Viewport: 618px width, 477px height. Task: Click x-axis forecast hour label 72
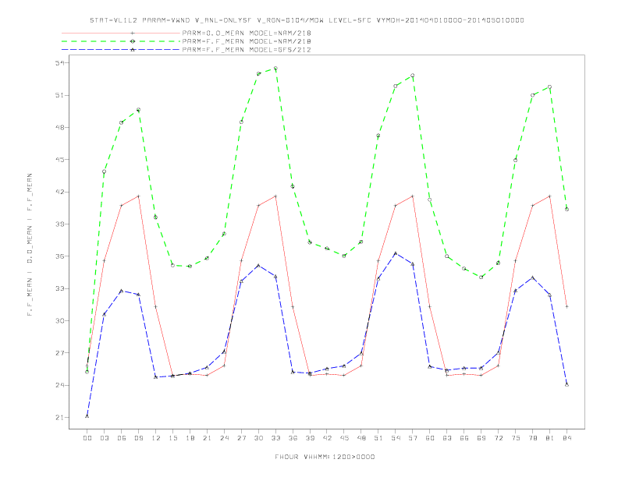[x=498, y=438]
